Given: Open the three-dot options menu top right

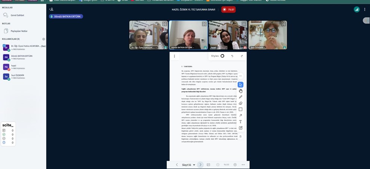Looking at the screenshot, I should click(x=365, y=9).
